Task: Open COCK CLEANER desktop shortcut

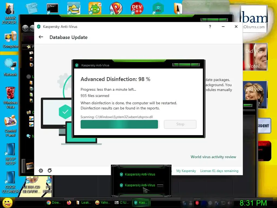Action: tap(11, 182)
